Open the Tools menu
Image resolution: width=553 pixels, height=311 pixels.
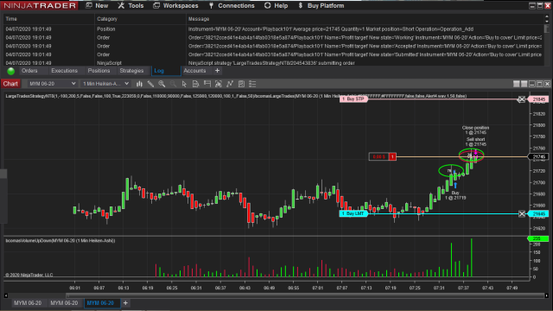click(x=130, y=6)
